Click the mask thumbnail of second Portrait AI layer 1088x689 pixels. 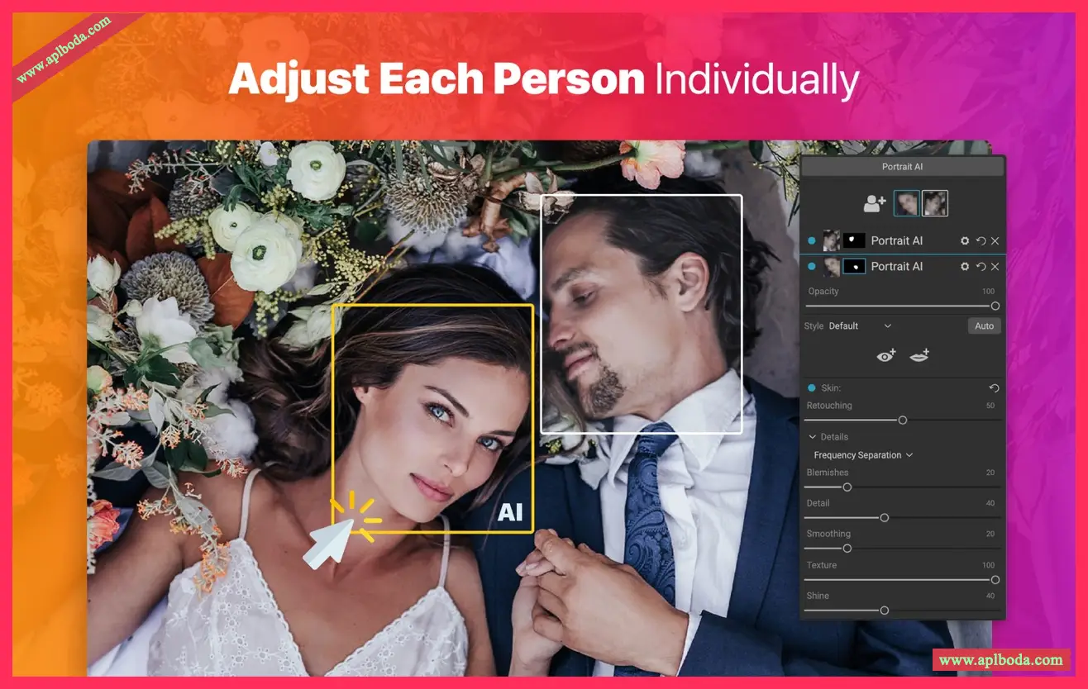click(x=854, y=266)
